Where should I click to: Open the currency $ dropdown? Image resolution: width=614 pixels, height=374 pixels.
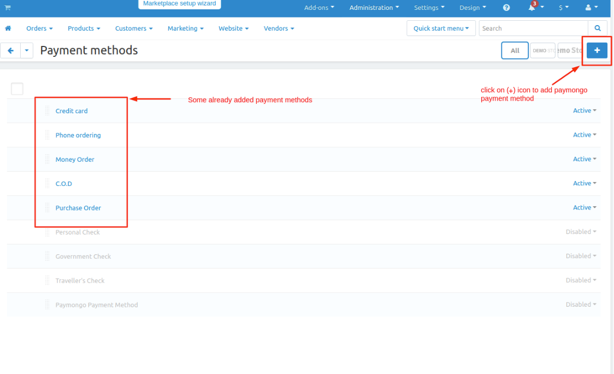[x=564, y=8]
